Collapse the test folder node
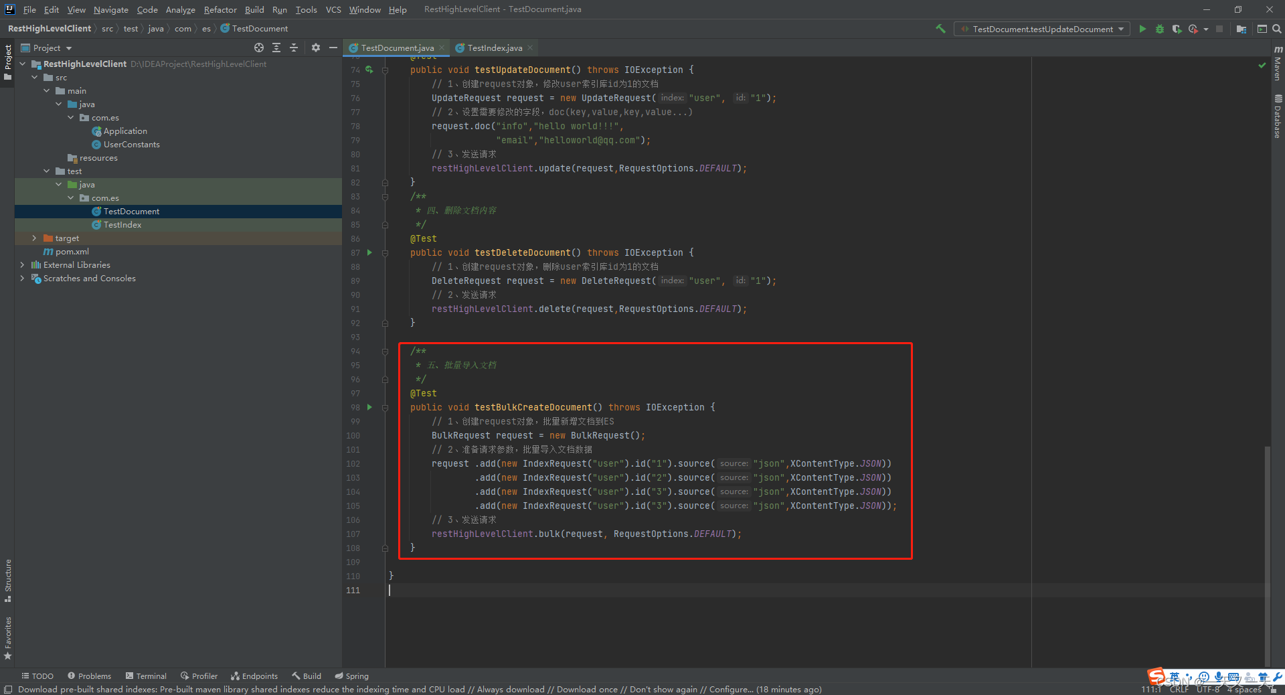This screenshot has height=695, width=1285. [47, 171]
